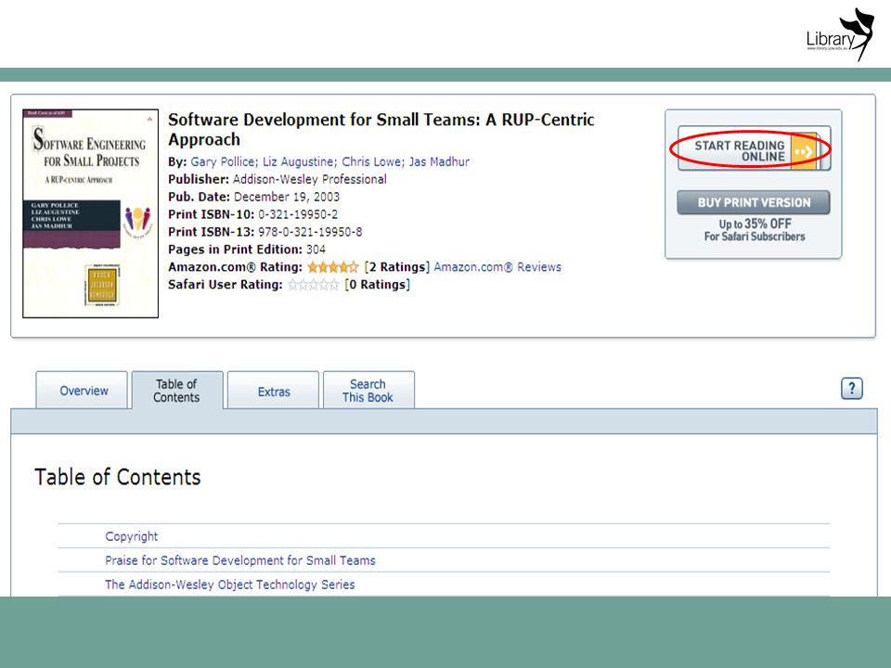Click the ISBN-10 number 0-321-19950-2

[x=298, y=214]
